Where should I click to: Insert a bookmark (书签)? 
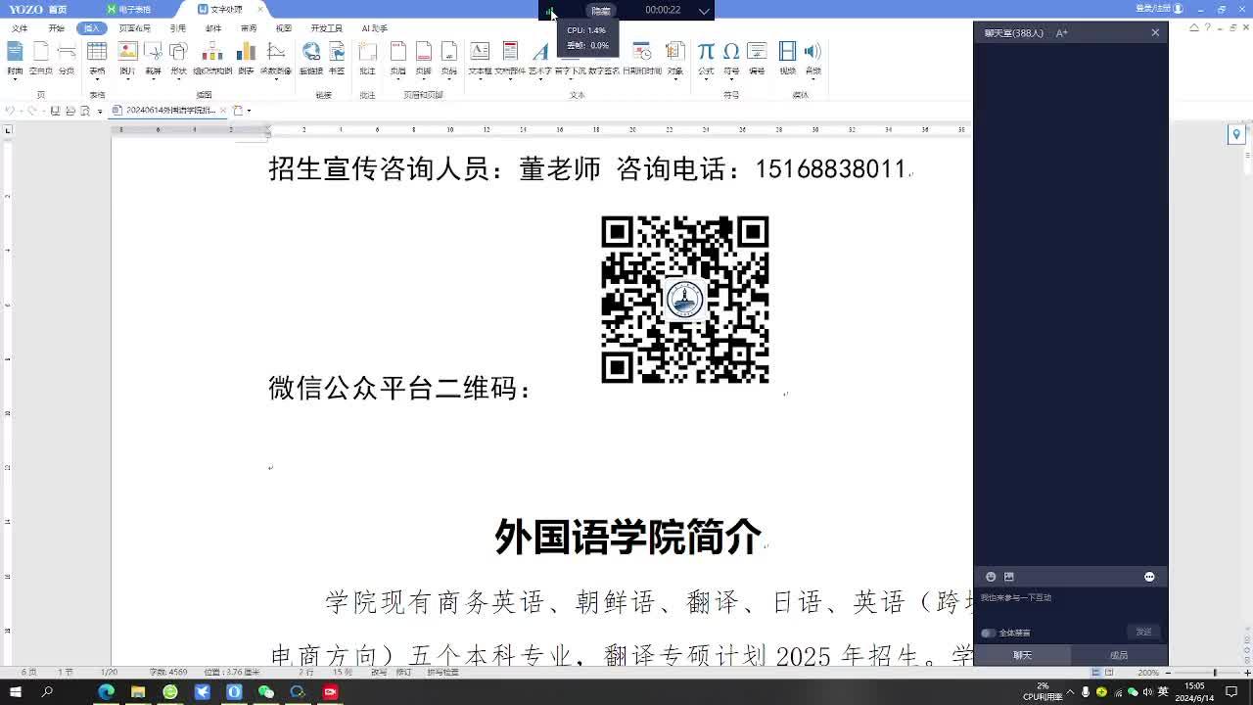pos(337,56)
